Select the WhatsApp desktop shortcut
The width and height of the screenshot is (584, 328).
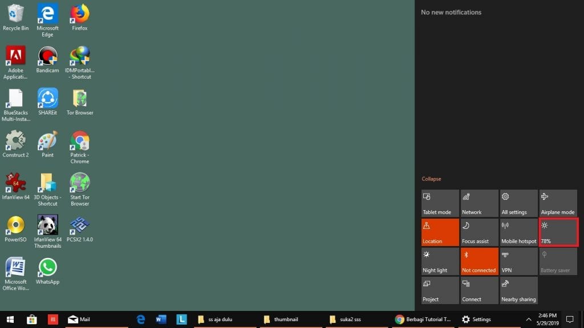(x=48, y=271)
